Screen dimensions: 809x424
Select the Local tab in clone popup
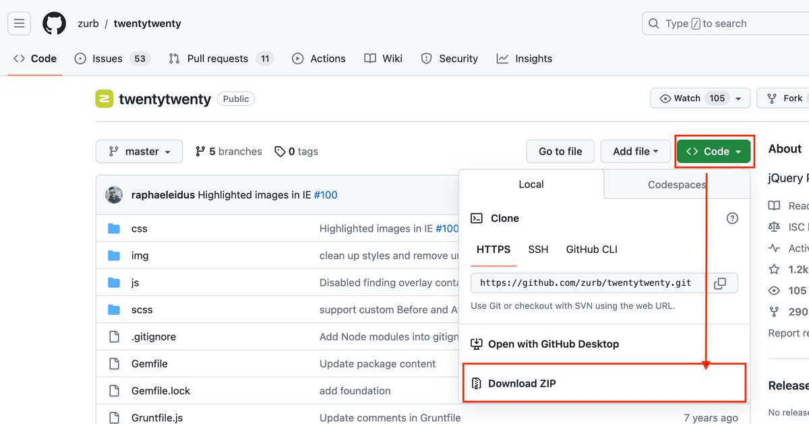point(531,184)
